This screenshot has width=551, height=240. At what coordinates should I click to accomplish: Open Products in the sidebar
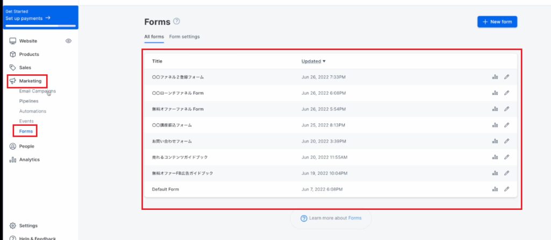24,54
